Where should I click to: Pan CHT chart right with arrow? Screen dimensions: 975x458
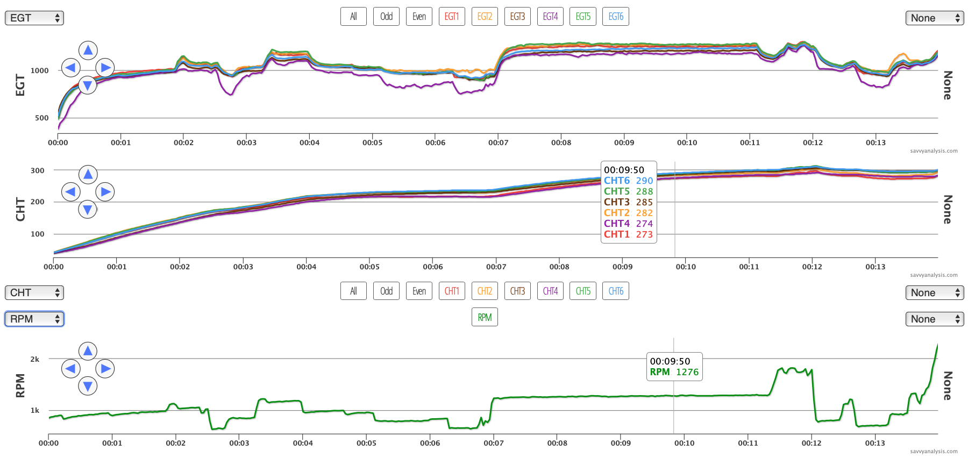point(105,192)
